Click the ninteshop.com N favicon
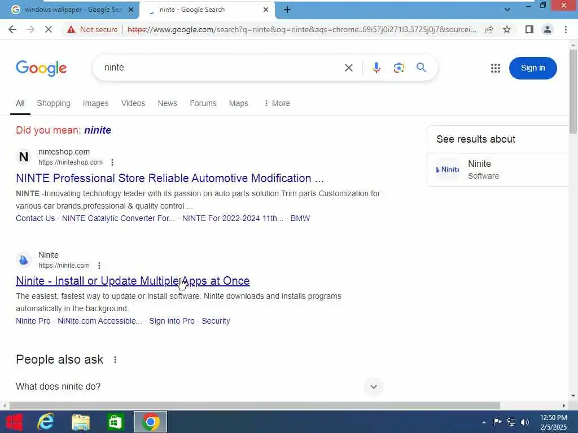 pos(24,157)
